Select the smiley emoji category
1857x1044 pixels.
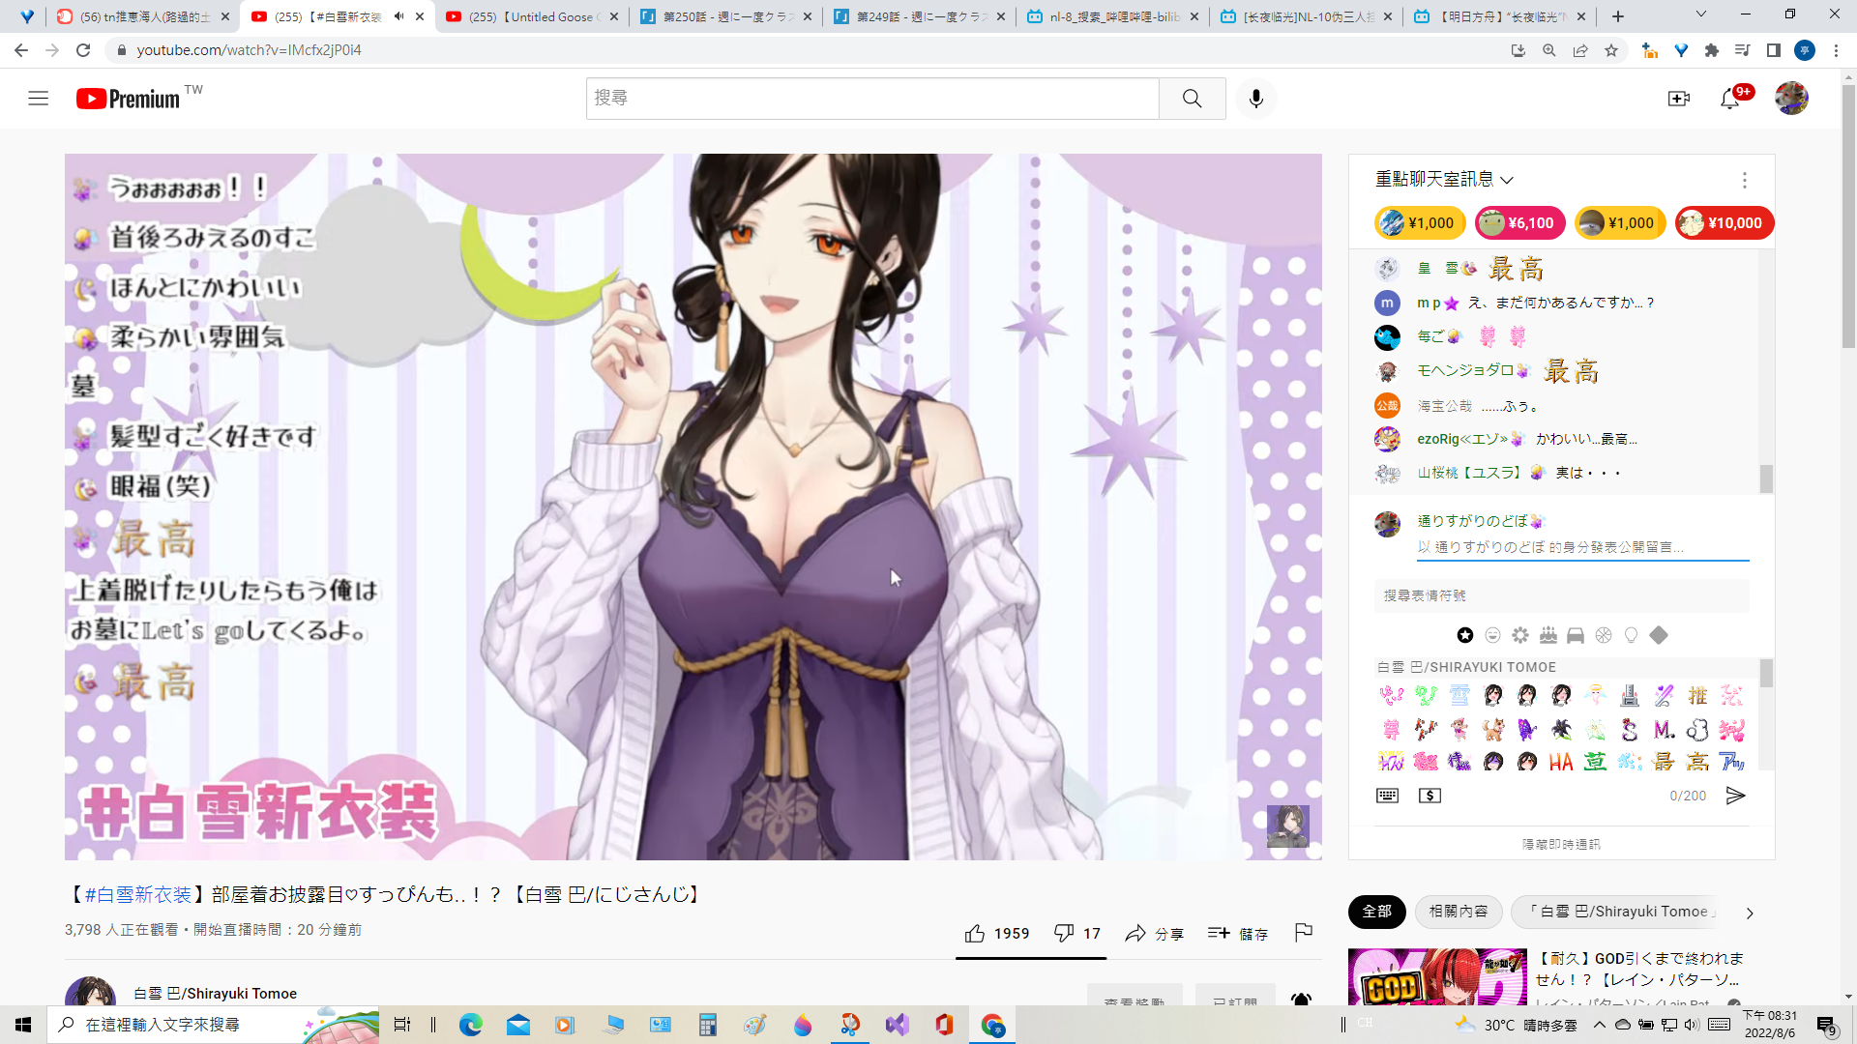click(x=1492, y=635)
